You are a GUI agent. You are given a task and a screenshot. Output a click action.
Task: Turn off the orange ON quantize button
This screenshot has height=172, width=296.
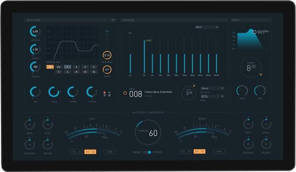coord(50,67)
